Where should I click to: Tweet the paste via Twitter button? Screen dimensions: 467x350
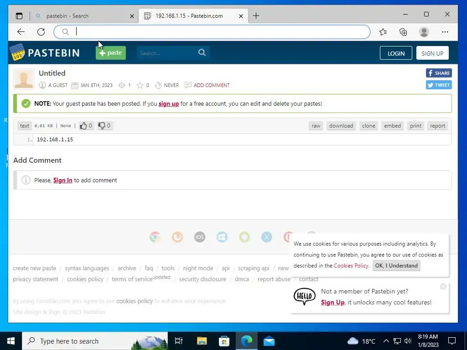point(439,85)
